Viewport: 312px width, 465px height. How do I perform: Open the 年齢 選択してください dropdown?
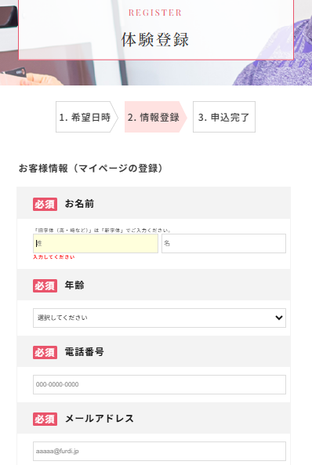[x=159, y=318]
